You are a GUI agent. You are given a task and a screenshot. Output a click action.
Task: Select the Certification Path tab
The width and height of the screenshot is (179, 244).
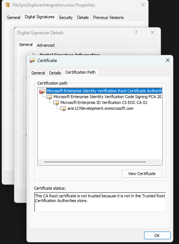point(80,72)
